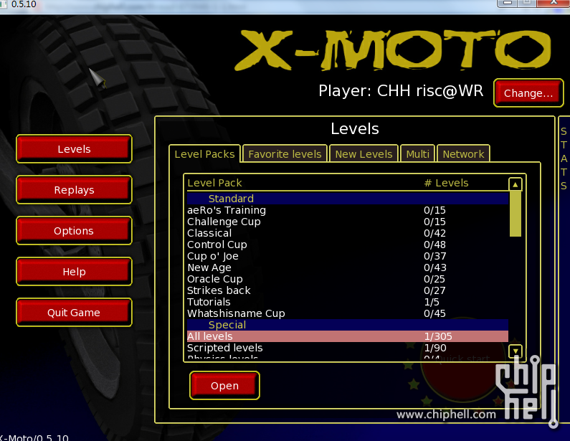Select New Age level pack

348,267
